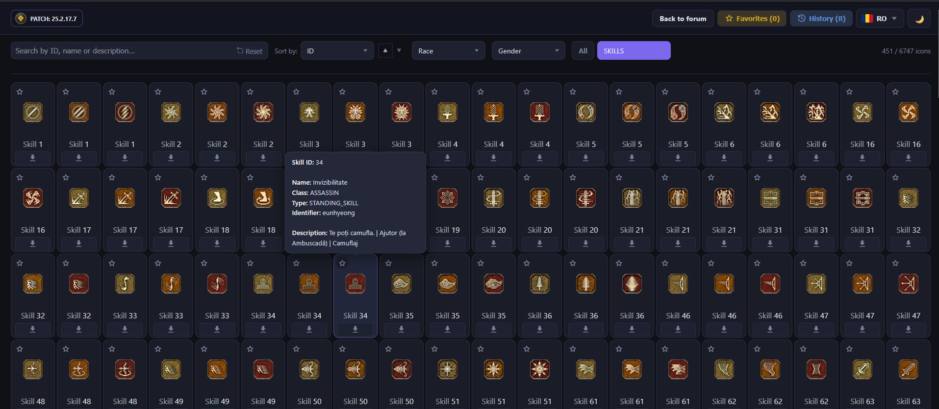Download the tan Skill 47 icon

[816, 329]
